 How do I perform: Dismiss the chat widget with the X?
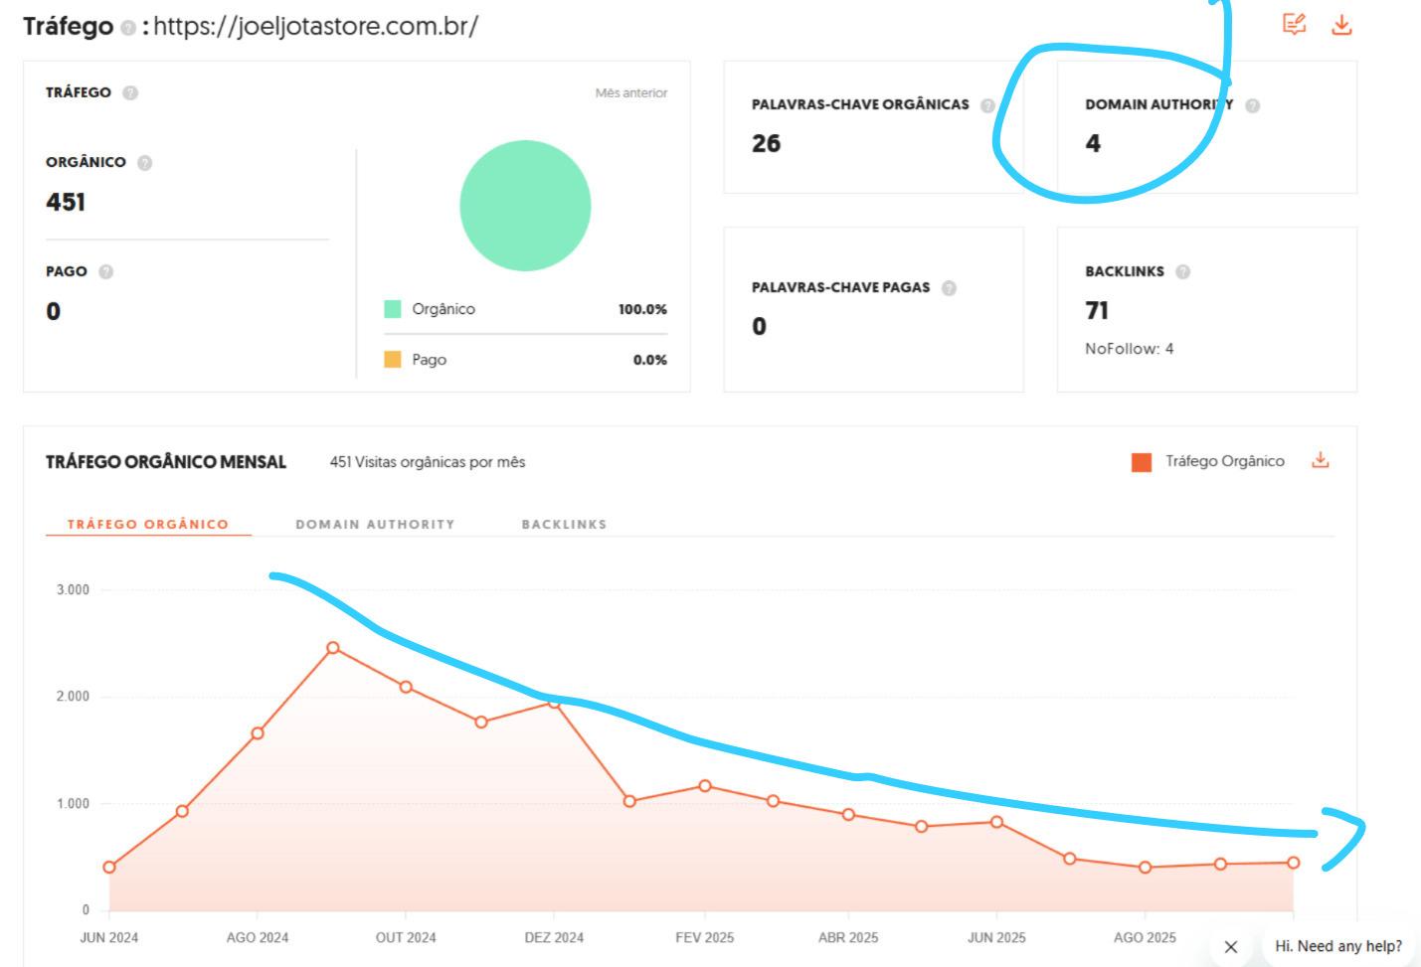pyautogui.click(x=1233, y=948)
